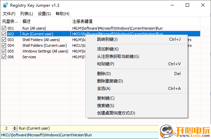The image size is (211, 139).
Task: Choose 跳转到键(J) from context menu
Action: click(137, 39)
